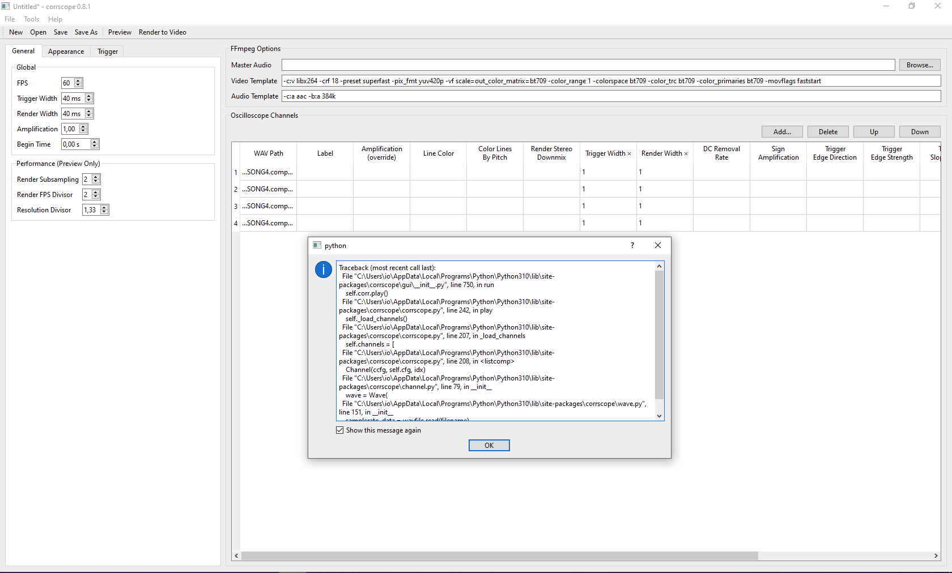This screenshot has height=573, width=952.
Task: Add a new oscilloscope channel
Action: [x=781, y=131]
